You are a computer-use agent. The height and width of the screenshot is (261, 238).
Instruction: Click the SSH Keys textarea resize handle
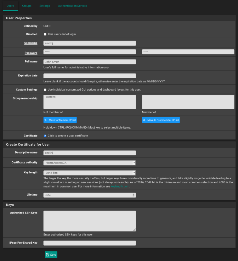tap(134, 230)
